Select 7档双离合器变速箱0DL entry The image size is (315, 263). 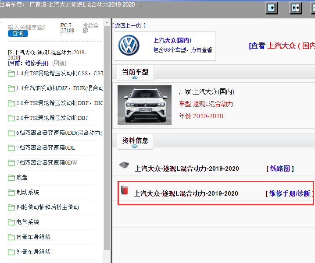pos(46,148)
